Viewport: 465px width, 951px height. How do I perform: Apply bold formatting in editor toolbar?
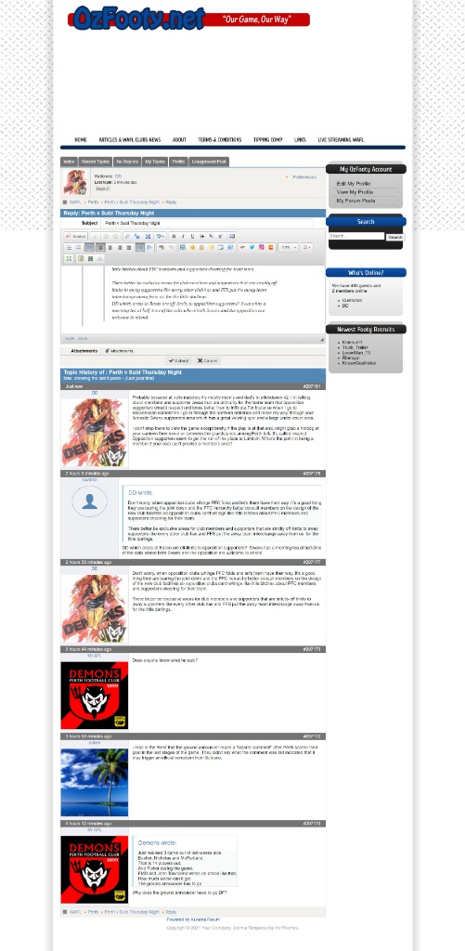click(x=174, y=237)
